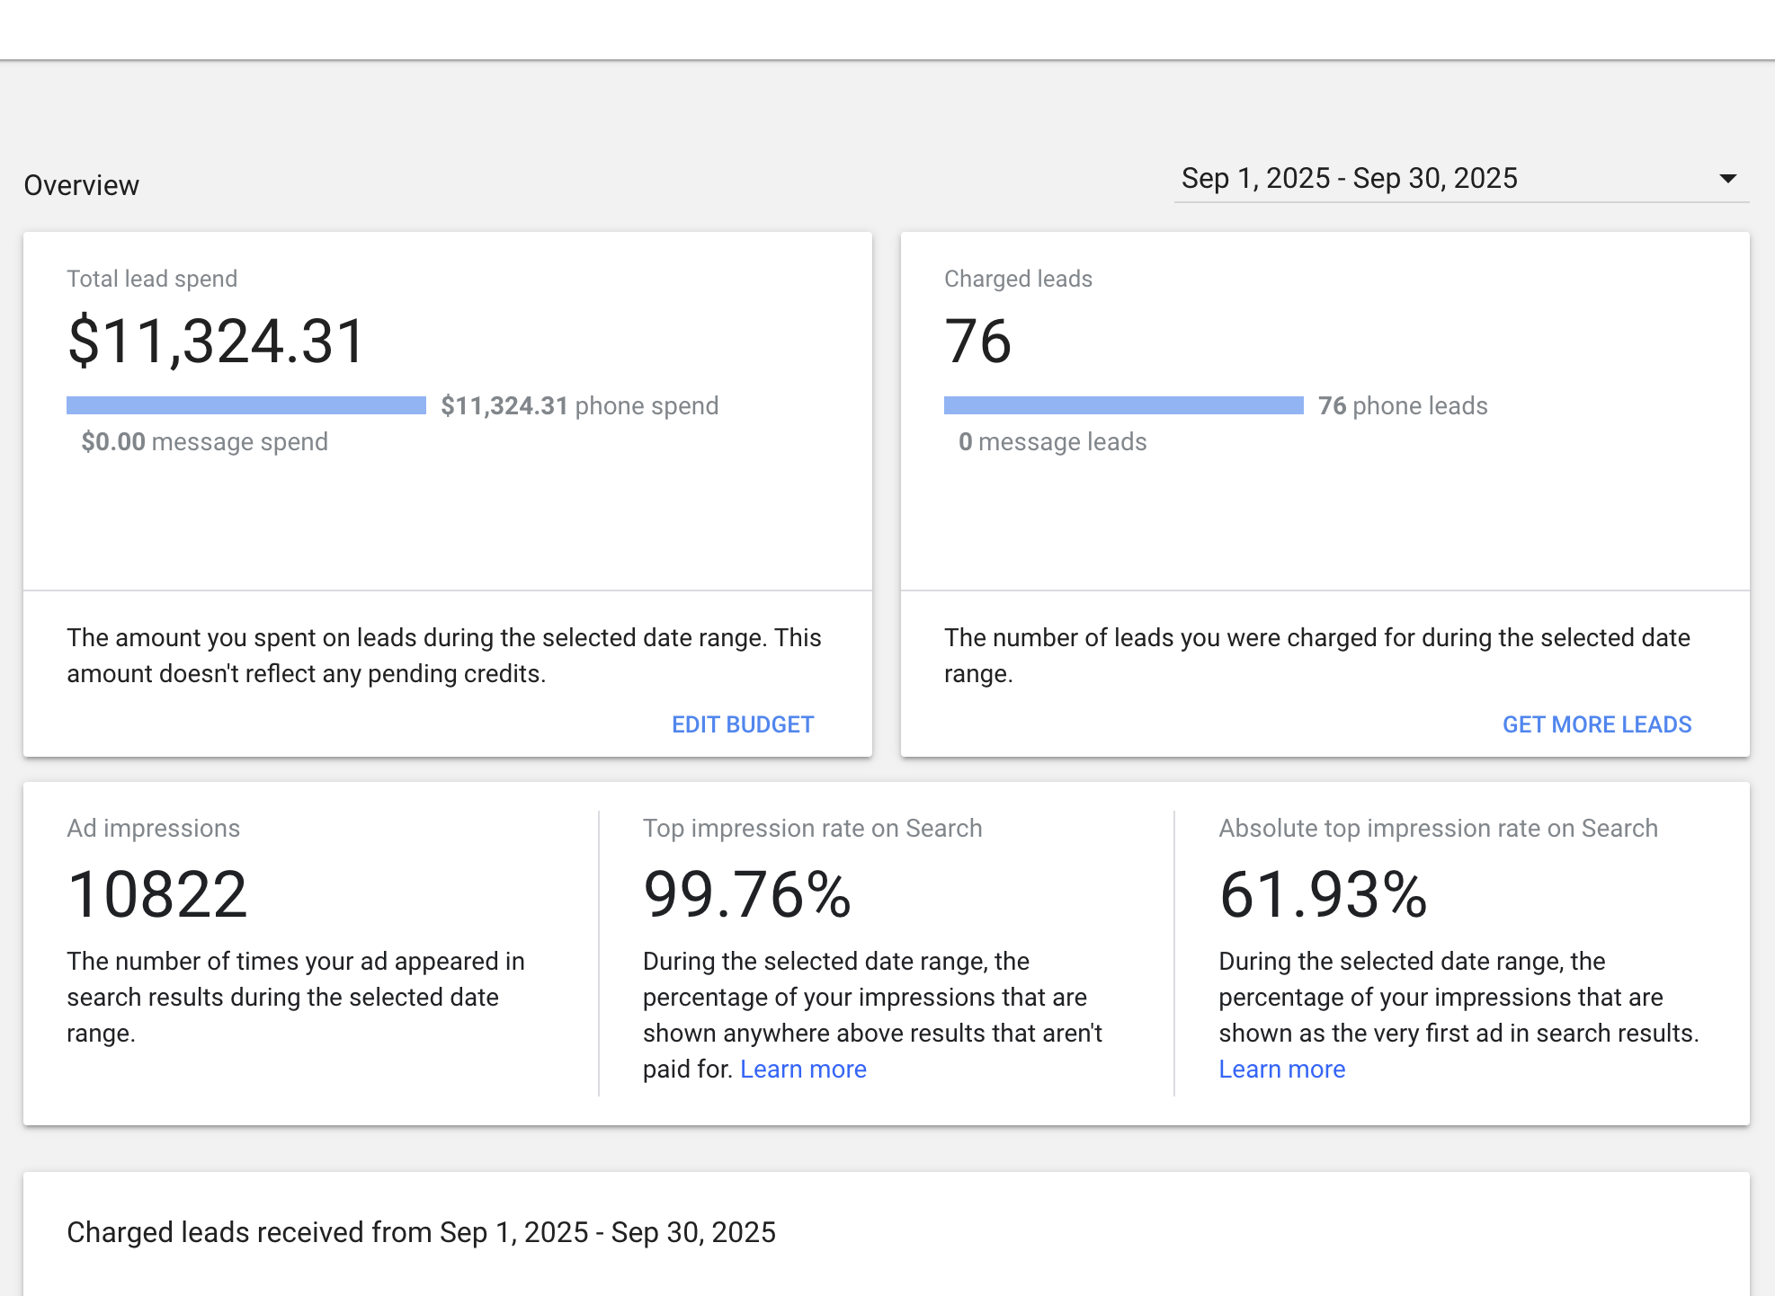This screenshot has width=1775, height=1296.
Task: Click the GET MORE LEADS button
Action: pos(1596,724)
